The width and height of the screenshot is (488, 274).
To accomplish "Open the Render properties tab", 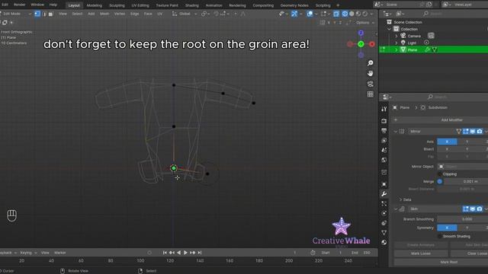I will [x=384, y=121].
